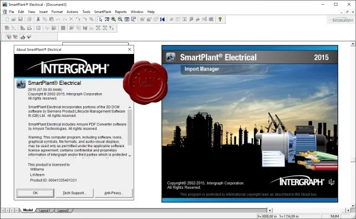
Task: Click the Print icon in the toolbar
Action: coord(29,20)
